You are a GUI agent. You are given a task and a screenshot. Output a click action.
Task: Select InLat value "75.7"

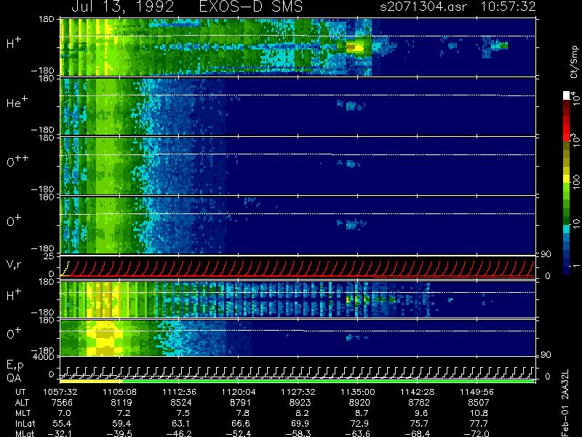point(419,423)
